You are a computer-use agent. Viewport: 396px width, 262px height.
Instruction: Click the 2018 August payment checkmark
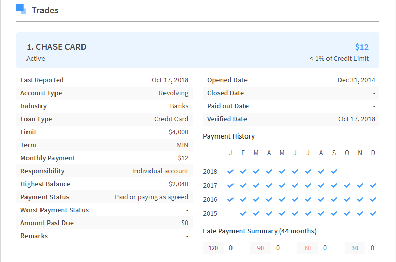coord(321,172)
